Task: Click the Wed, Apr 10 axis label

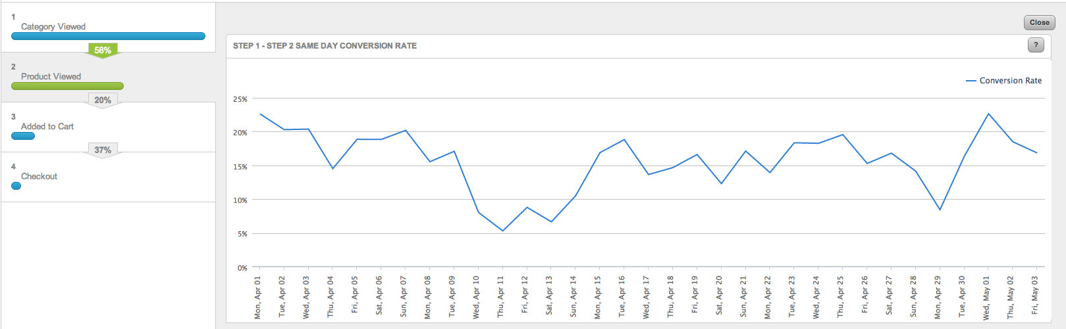Action: 476,297
